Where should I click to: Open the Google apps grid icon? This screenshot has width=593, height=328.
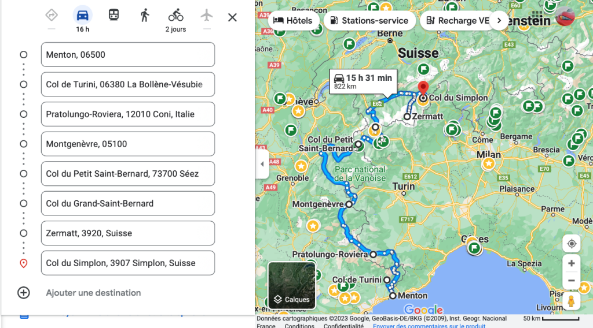pos(537,17)
